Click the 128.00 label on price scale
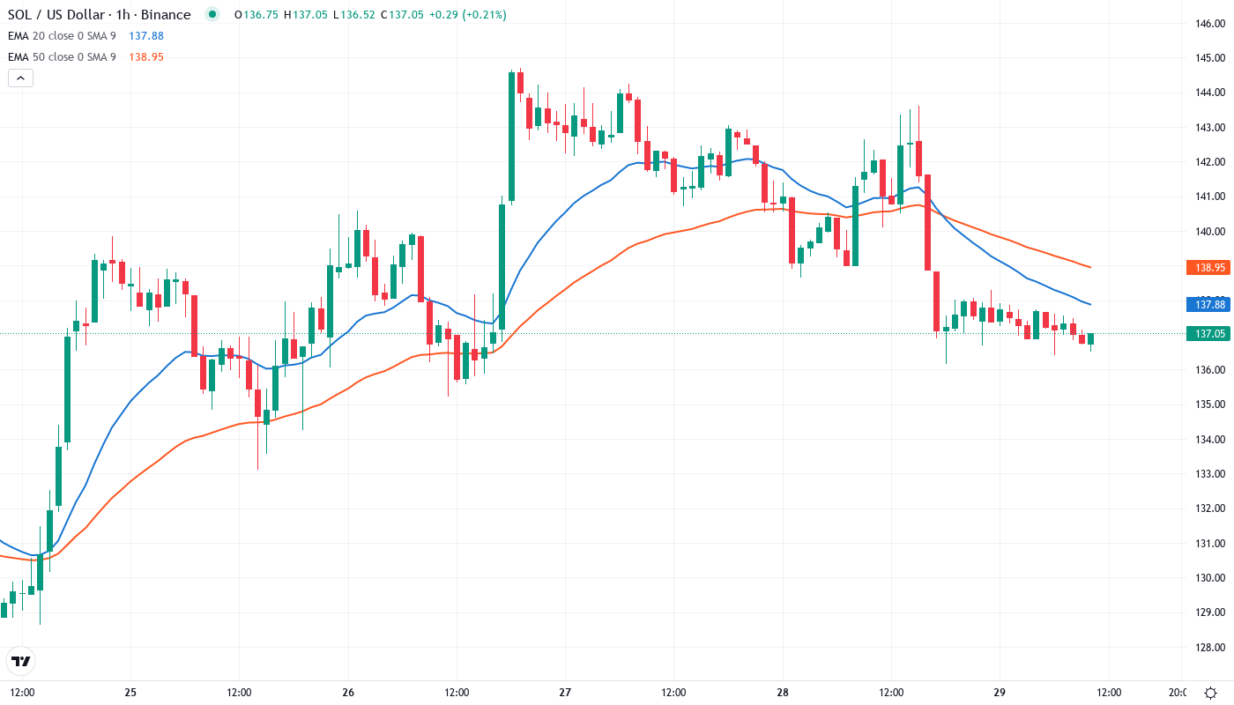This screenshot has width=1234, height=705. [1207, 647]
